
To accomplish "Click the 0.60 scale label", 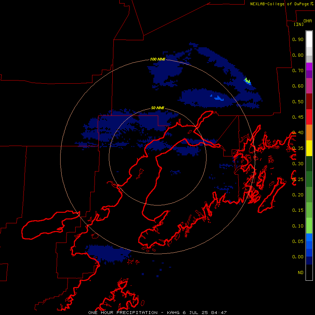I will [298, 86].
